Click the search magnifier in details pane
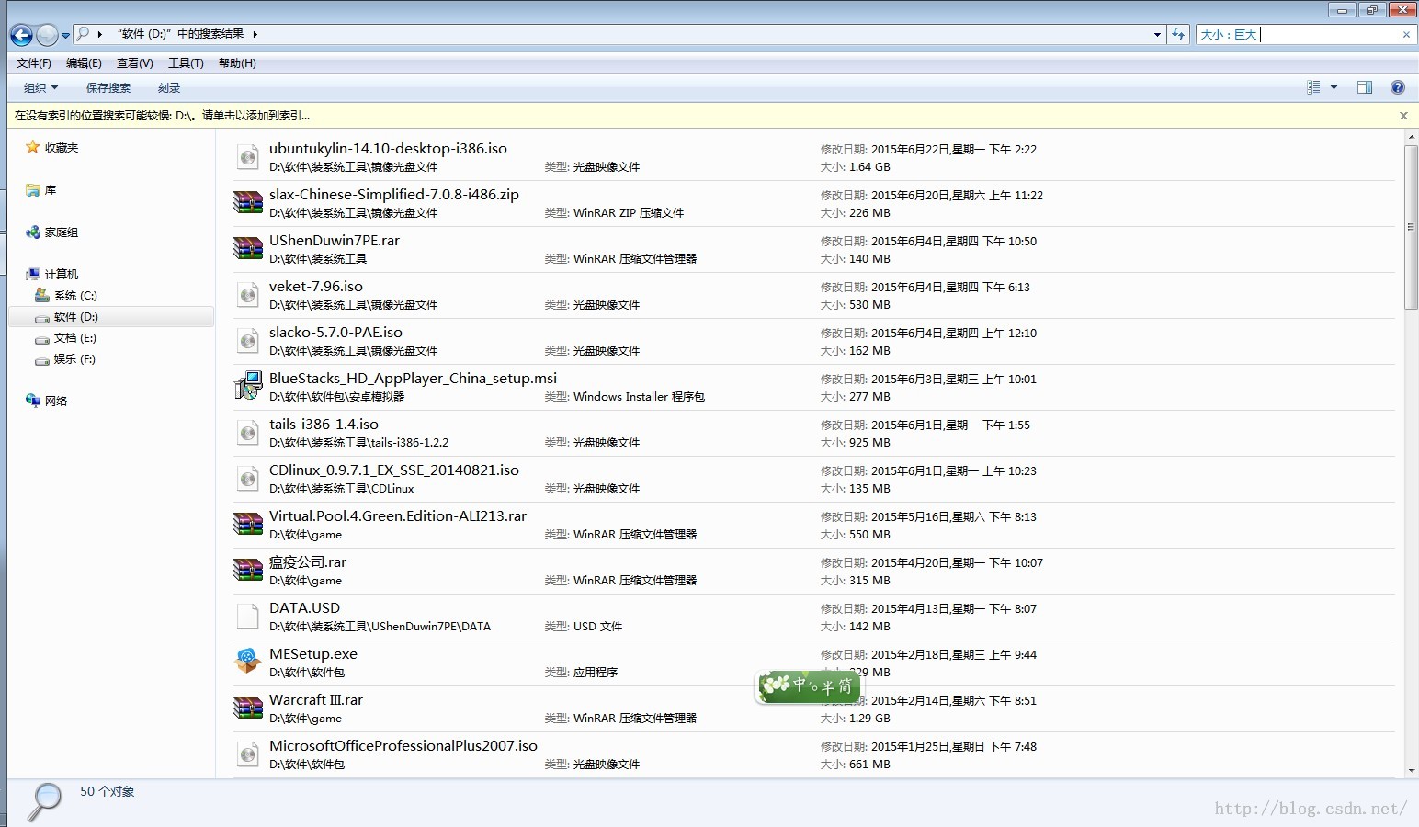Image resolution: width=1419 pixels, height=827 pixels. coord(44,801)
